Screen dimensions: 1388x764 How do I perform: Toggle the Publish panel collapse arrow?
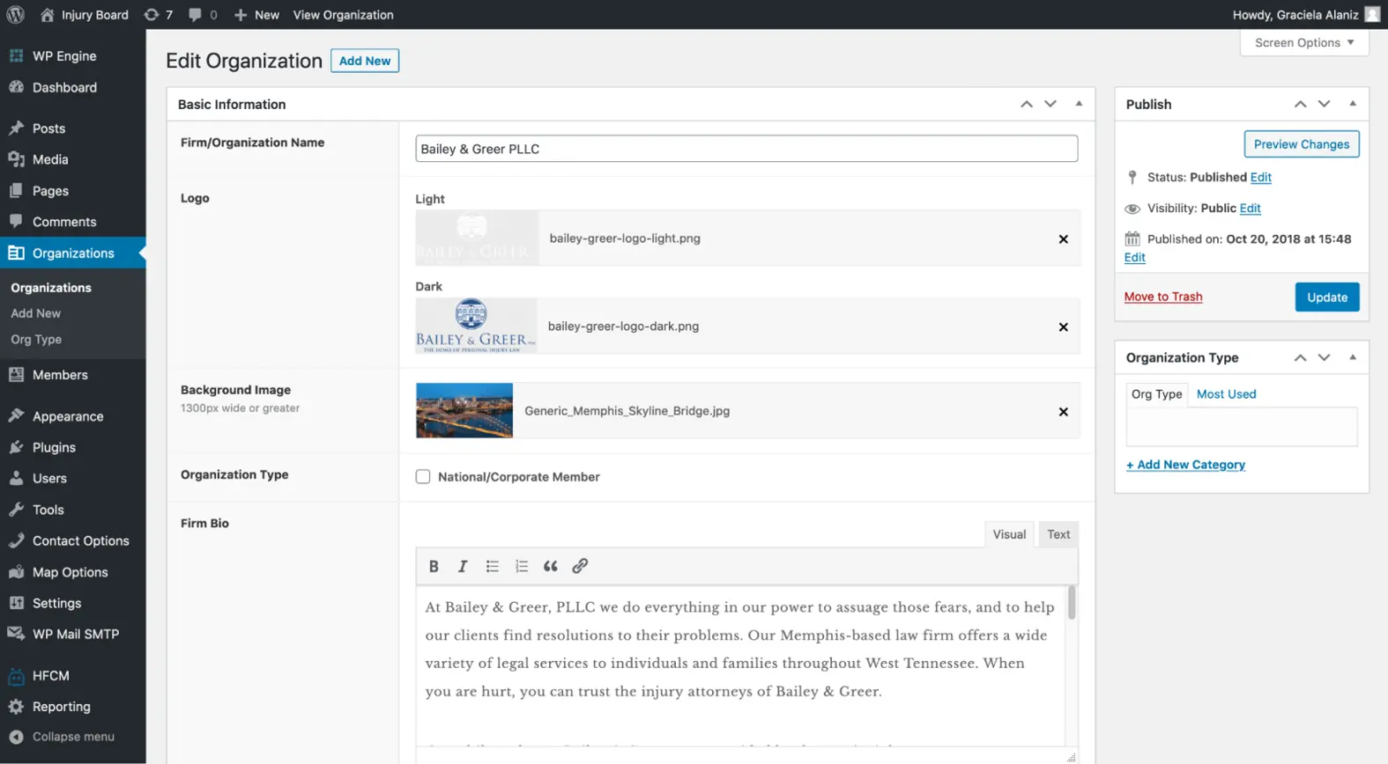click(x=1353, y=104)
